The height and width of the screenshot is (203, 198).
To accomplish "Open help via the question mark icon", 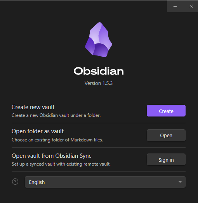I will (15, 182).
